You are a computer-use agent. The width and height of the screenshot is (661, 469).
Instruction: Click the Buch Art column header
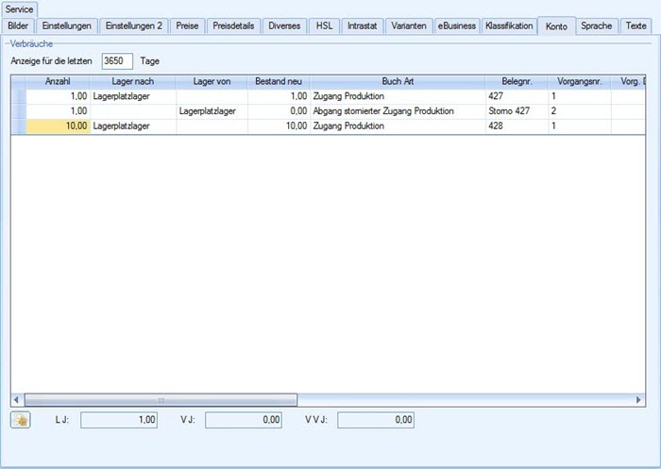pos(398,82)
